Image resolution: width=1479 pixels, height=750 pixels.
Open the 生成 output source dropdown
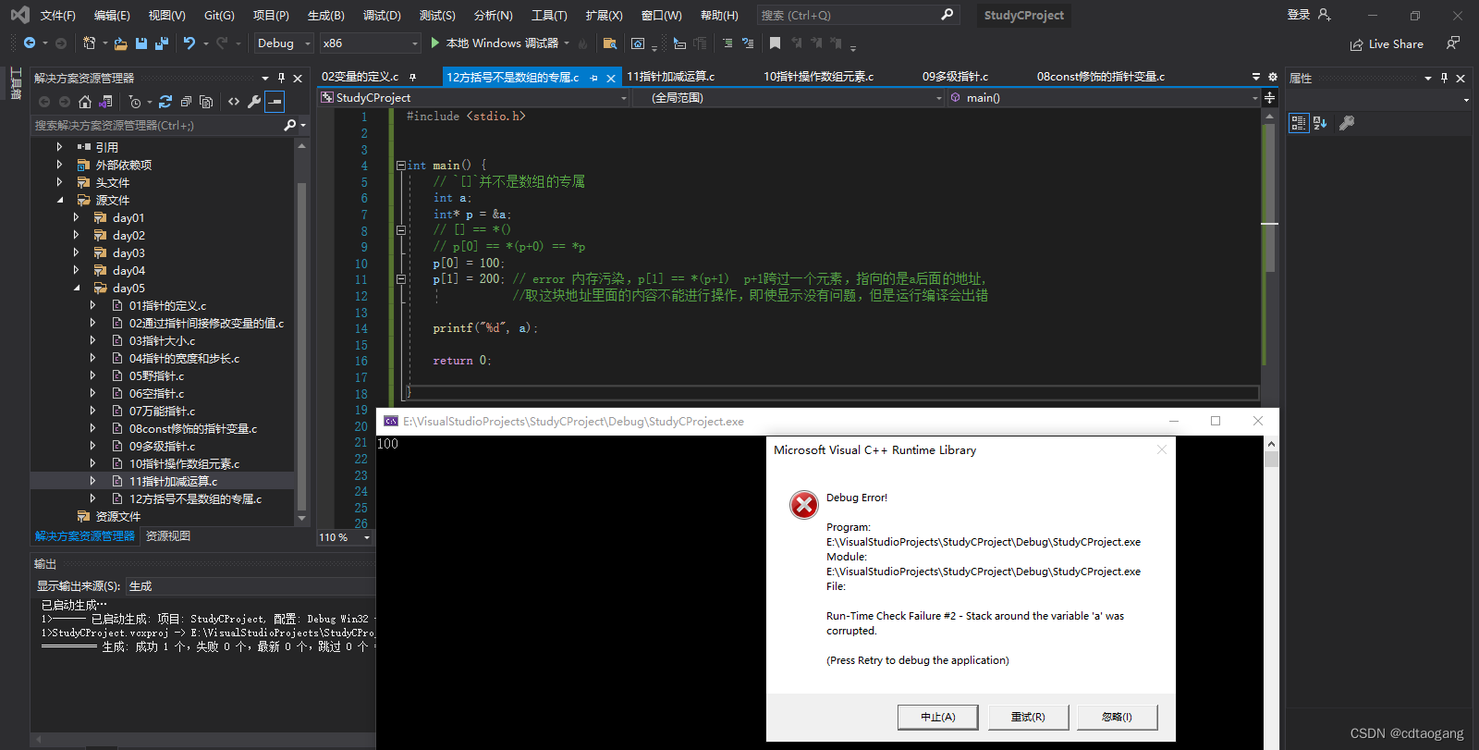(x=250, y=586)
